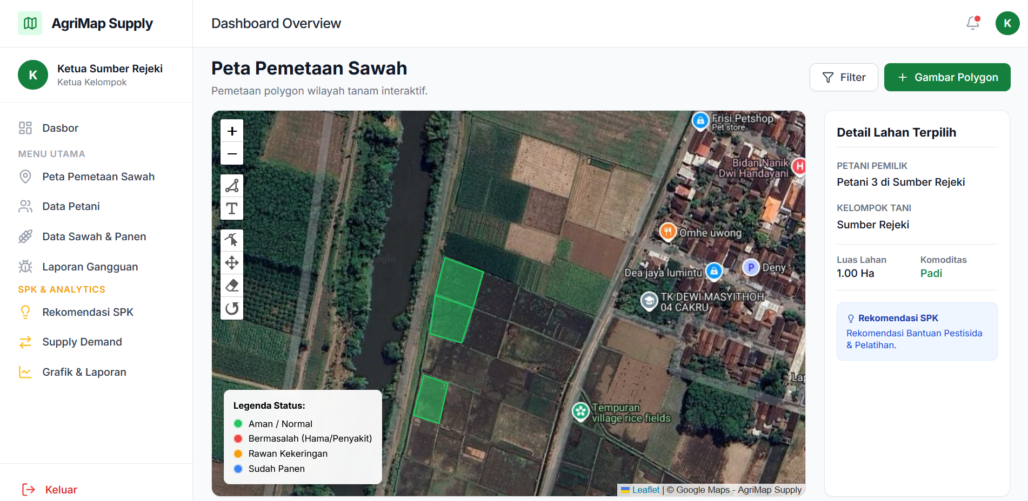Zoom in on the map
The width and height of the screenshot is (1028, 501).
click(x=232, y=131)
